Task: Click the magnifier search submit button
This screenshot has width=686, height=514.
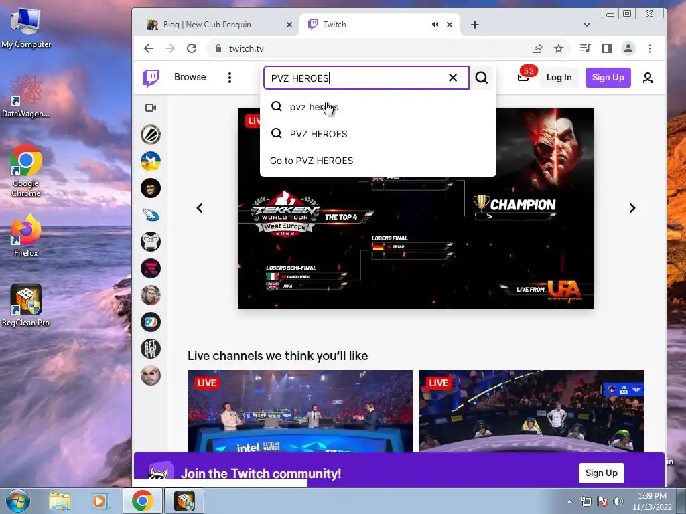Action: 481,78
